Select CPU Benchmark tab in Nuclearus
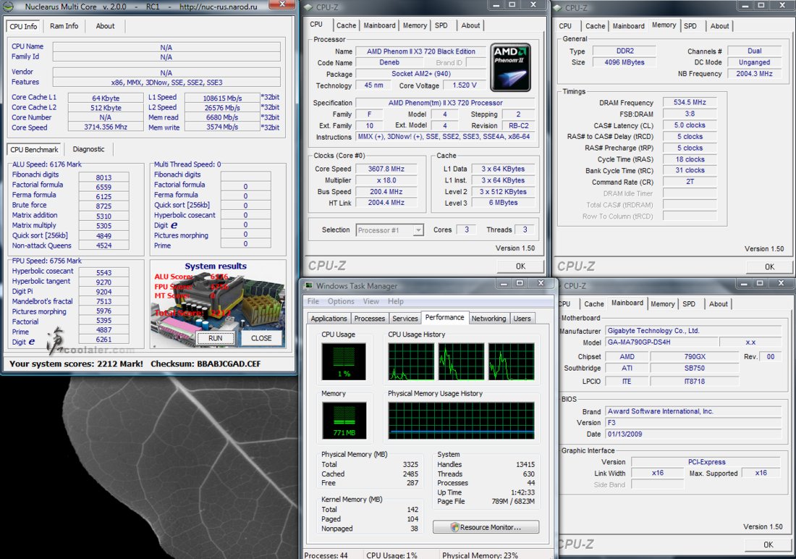 tap(34, 149)
